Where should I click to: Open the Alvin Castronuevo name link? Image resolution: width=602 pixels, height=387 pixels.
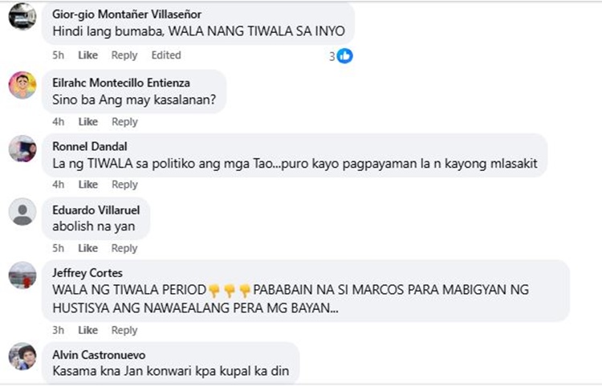click(99, 355)
